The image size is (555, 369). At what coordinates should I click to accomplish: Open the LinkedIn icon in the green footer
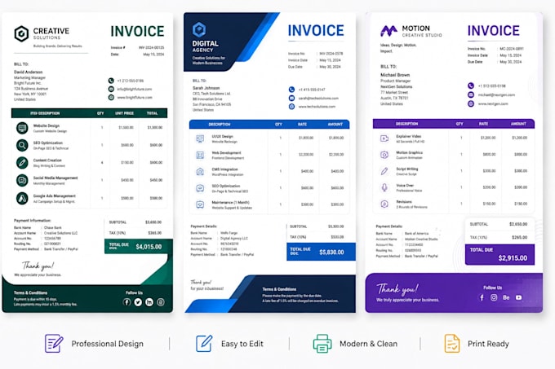pyautogui.click(x=149, y=302)
